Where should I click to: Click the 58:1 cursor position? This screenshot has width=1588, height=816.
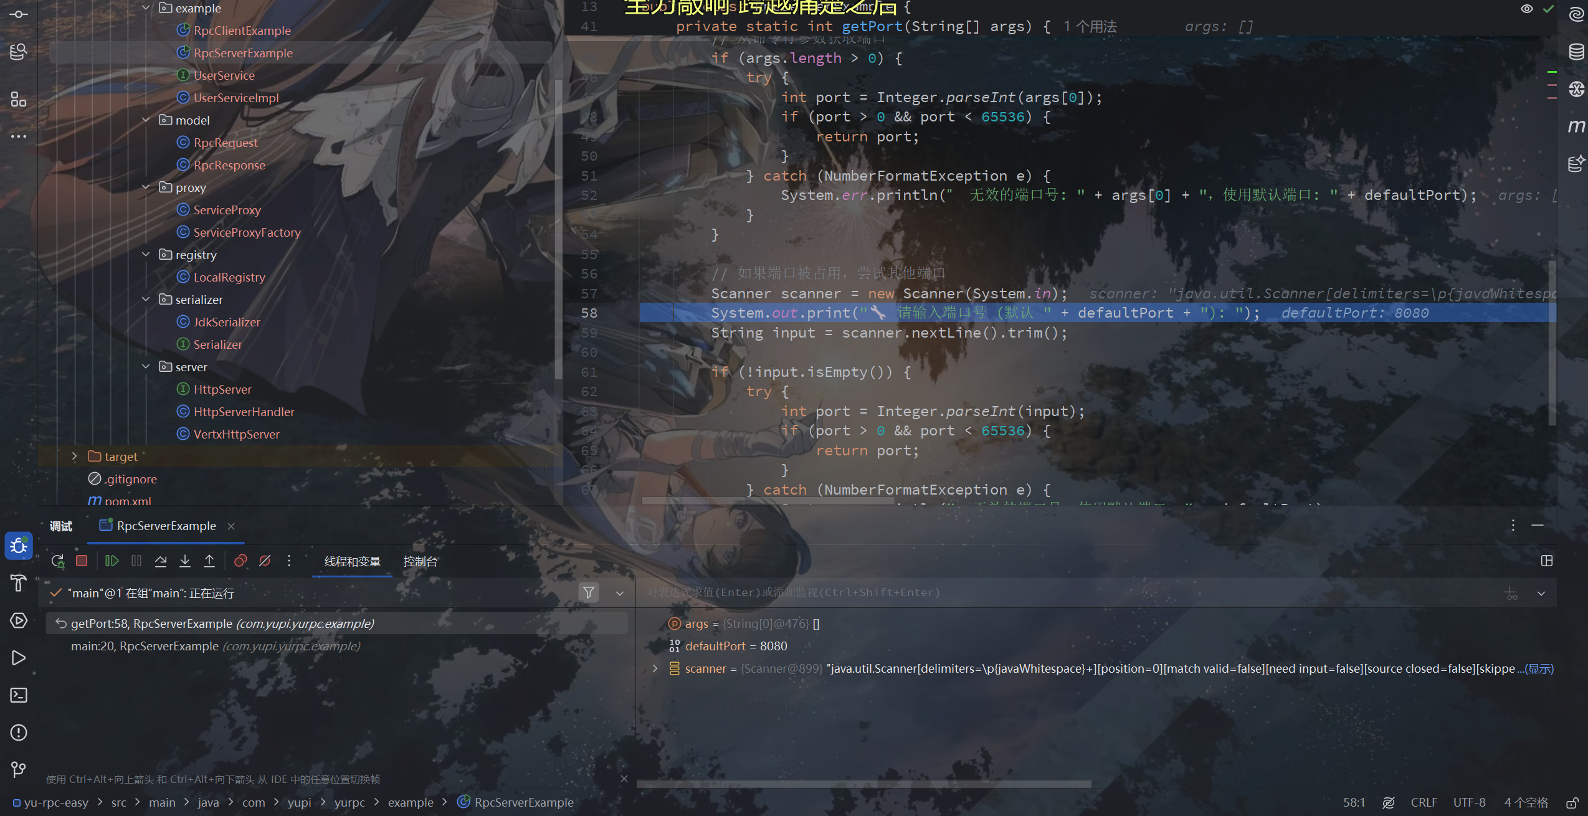(1354, 802)
